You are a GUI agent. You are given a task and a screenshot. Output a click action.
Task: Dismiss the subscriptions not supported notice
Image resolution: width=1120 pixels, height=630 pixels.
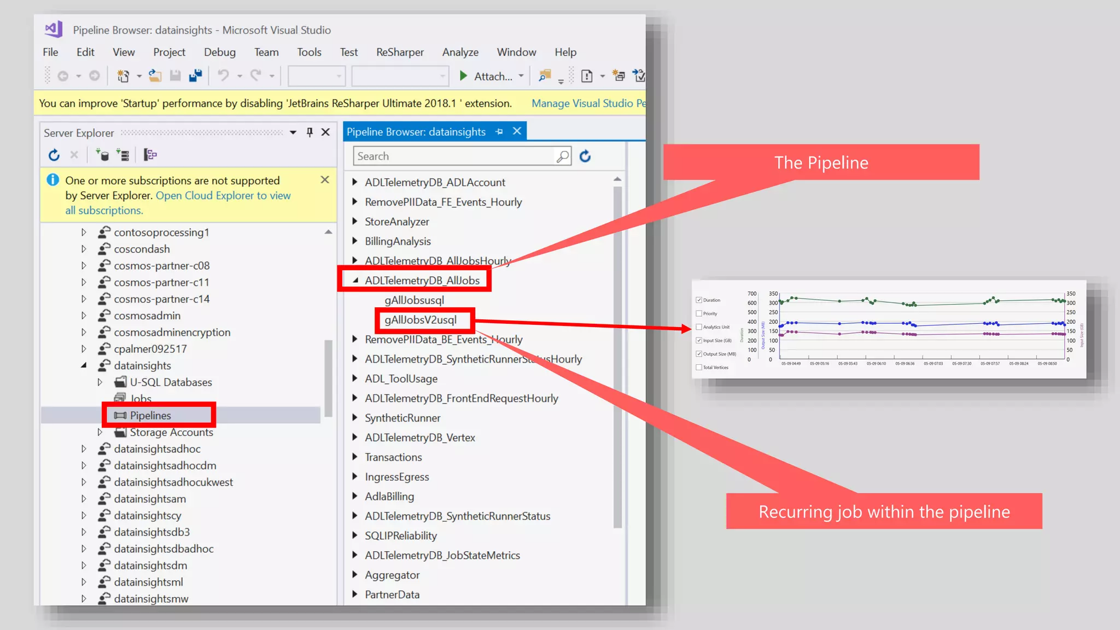coord(325,179)
